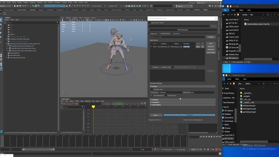Open the Advance Check tab in Fbx Exporter
This screenshot has width=279, height=157.
click(165, 34)
